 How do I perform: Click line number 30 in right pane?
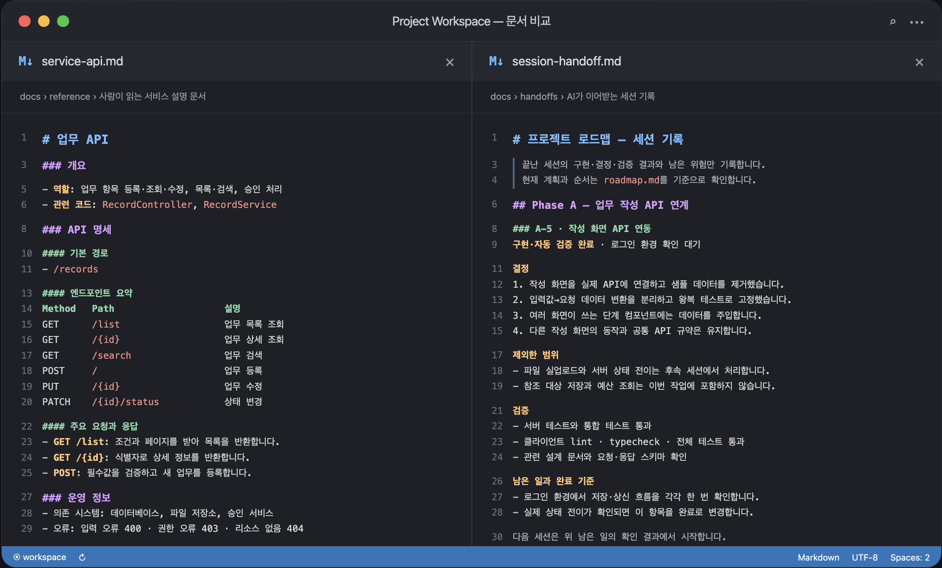497,537
